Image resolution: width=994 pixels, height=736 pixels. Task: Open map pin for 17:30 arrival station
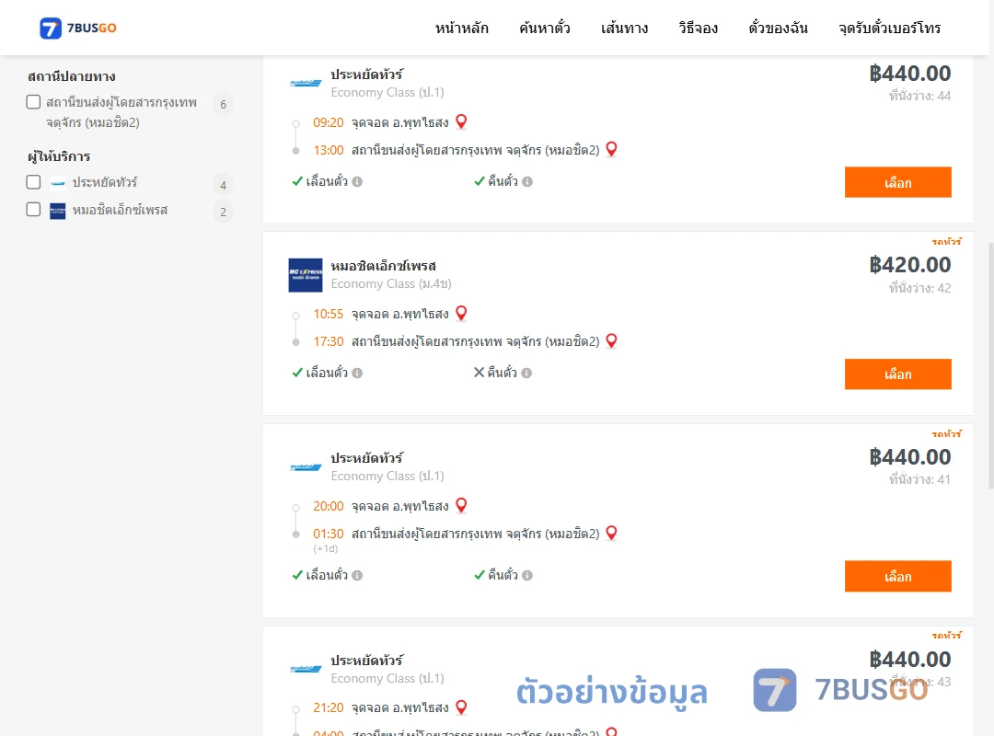click(612, 341)
